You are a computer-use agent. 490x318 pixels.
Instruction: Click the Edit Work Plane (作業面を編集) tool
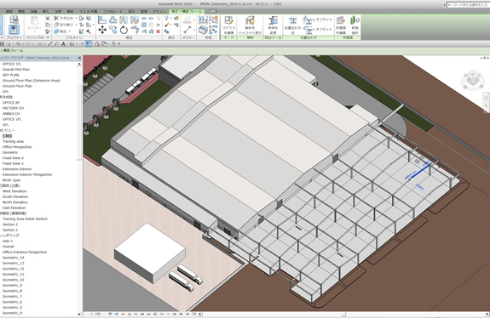tap(341, 25)
